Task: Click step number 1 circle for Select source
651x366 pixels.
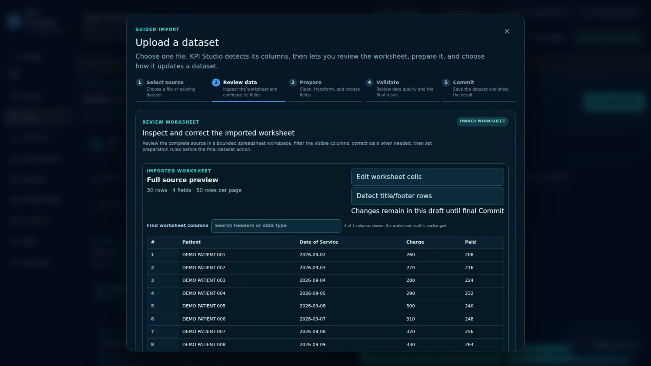Action: 139,82
